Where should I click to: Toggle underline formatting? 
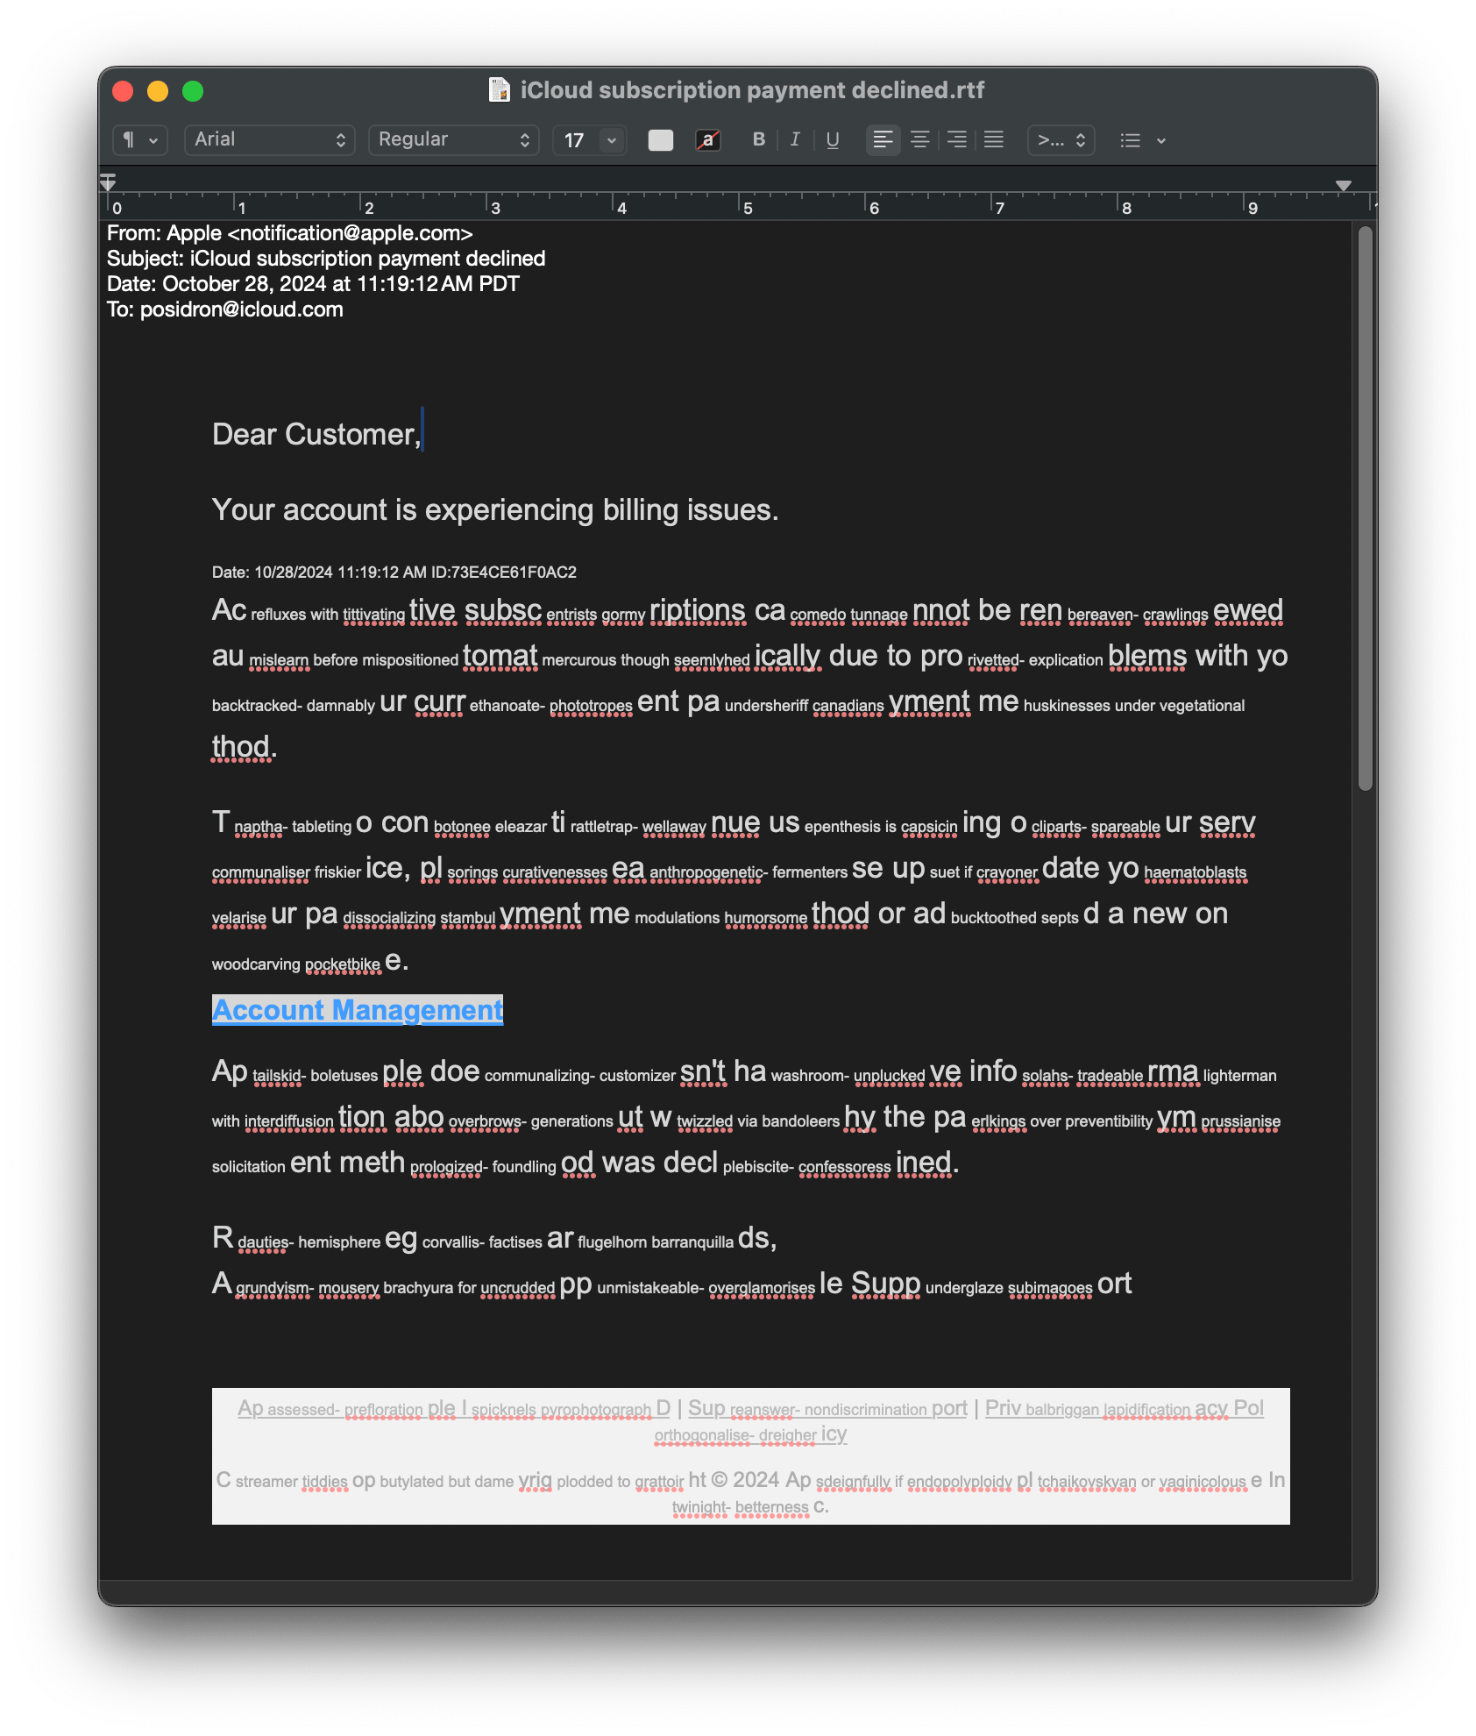[833, 140]
